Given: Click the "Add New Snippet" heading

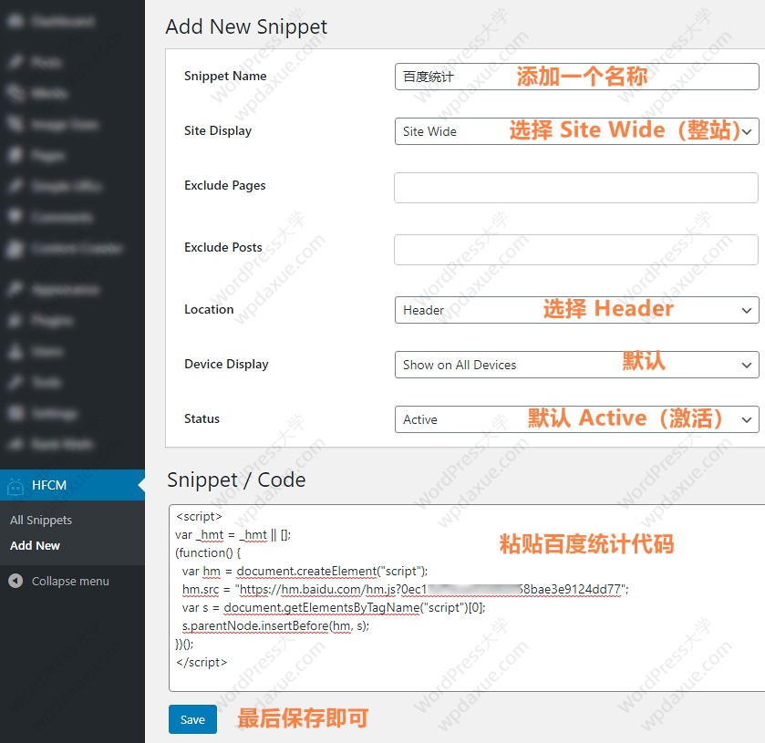Looking at the screenshot, I should [246, 26].
